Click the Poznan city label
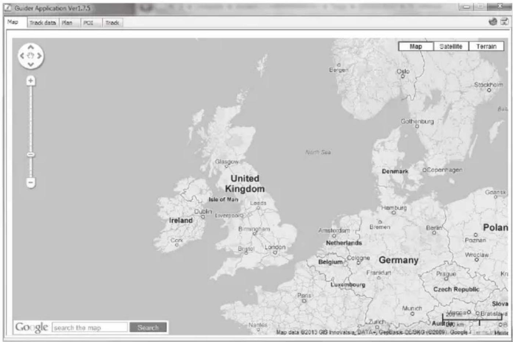 tap(476, 240)
